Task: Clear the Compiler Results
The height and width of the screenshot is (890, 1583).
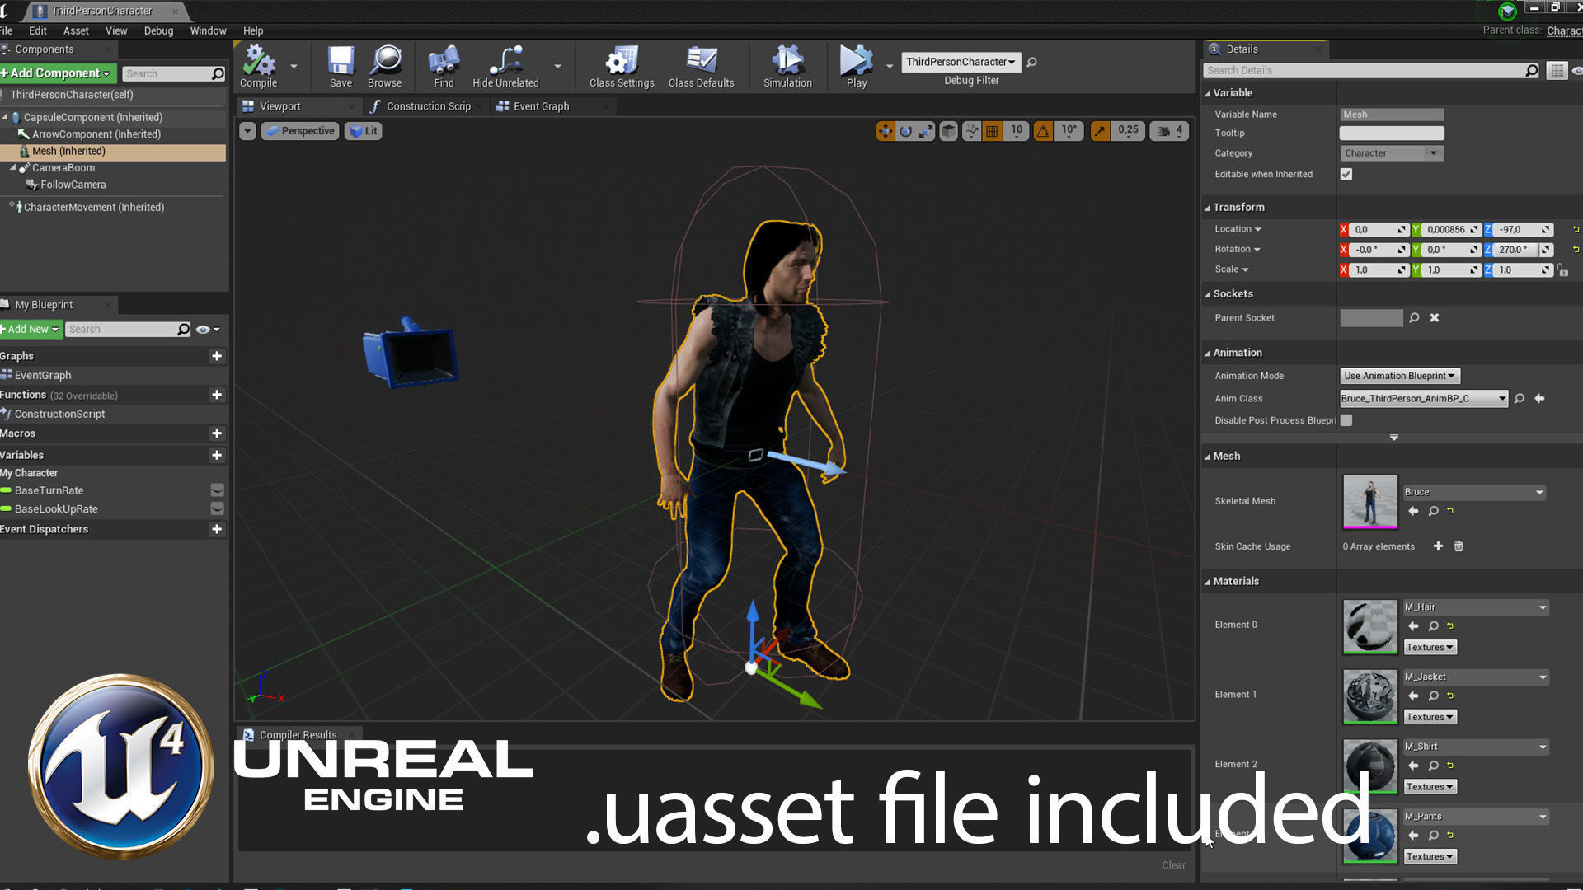Action: pos(1173,865)
